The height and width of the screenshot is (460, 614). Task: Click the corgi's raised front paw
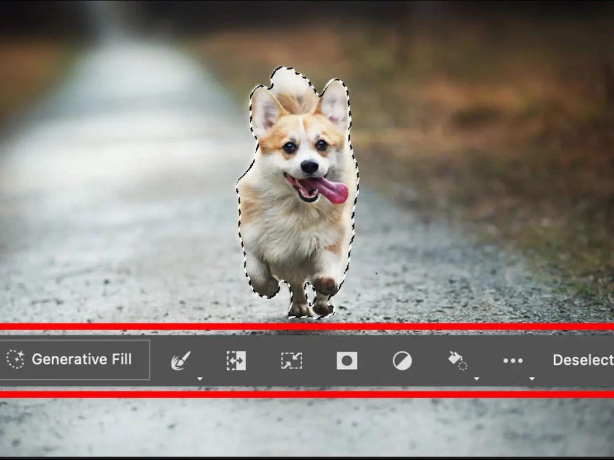325,285
